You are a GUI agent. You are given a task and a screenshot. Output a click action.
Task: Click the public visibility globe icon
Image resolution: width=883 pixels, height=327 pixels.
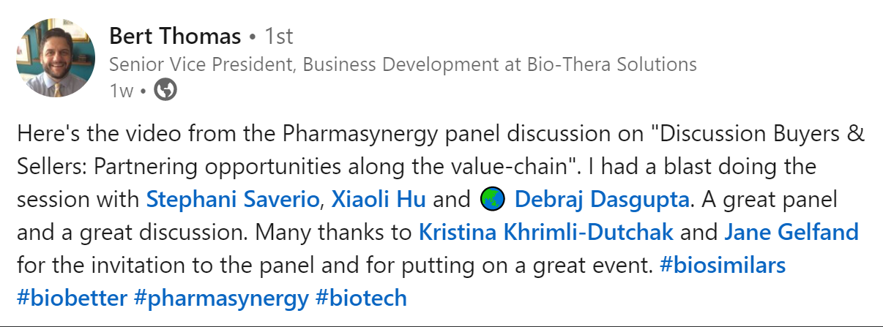click(x=165, y=91)
